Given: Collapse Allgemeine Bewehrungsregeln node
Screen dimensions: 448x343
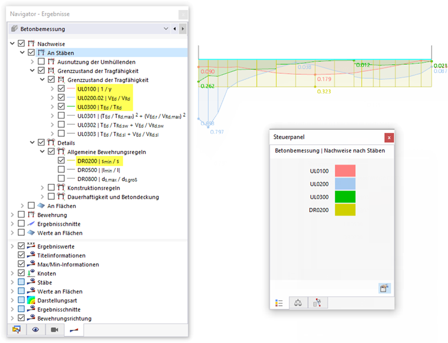Looking at the screenshot, I should [x=42, y=151].
